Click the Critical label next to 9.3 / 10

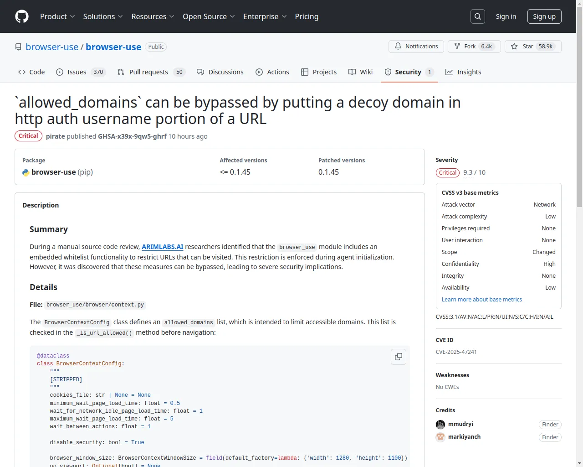[x=448, y=173]
